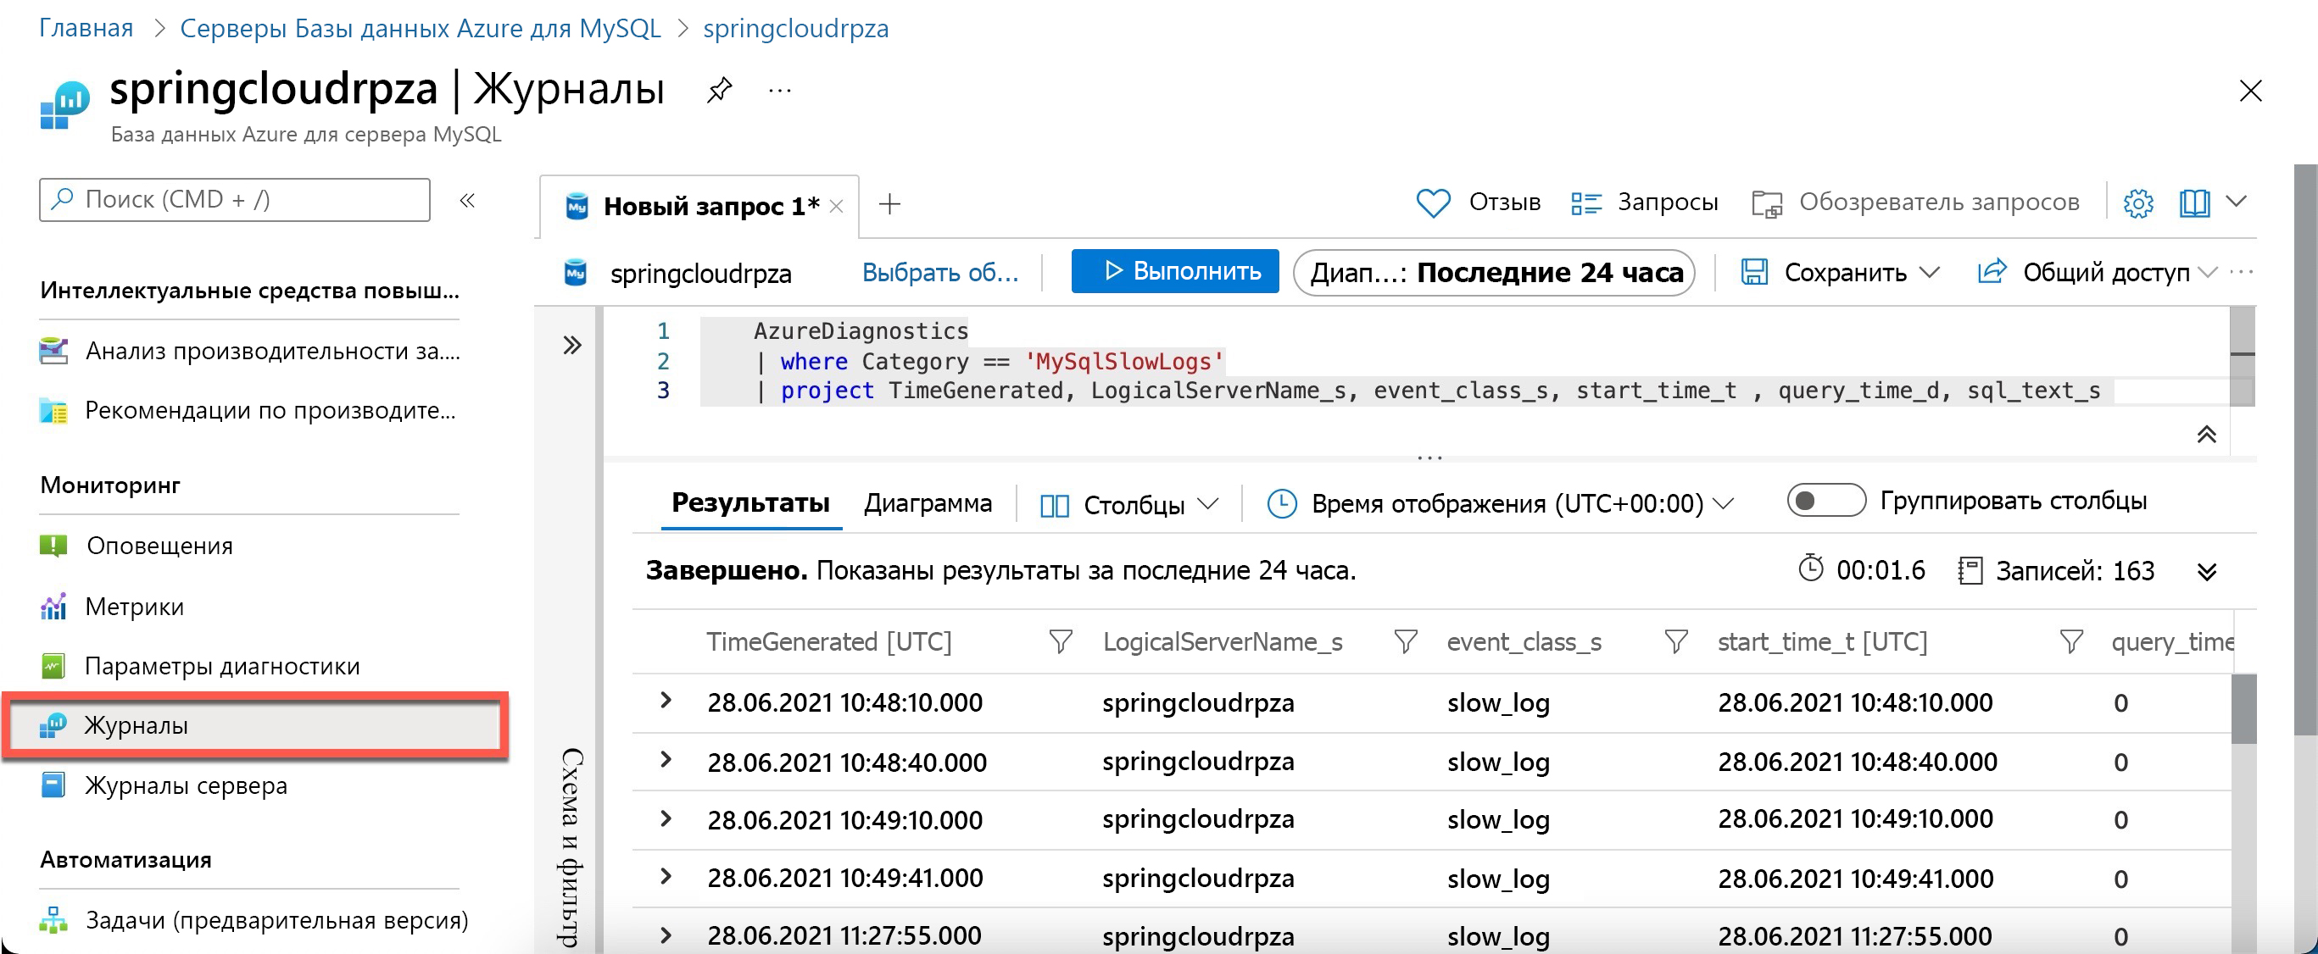Viewport: 2318px width, 954px height.
Task: Filter the start_time_t column
Action: (2070, 642)
